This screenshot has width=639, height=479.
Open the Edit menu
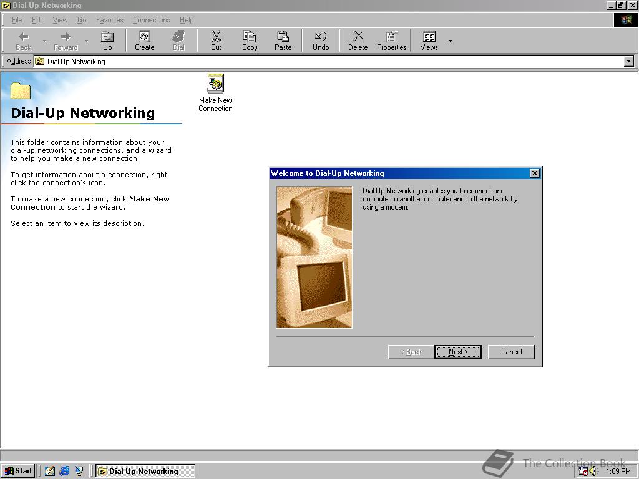37,20
